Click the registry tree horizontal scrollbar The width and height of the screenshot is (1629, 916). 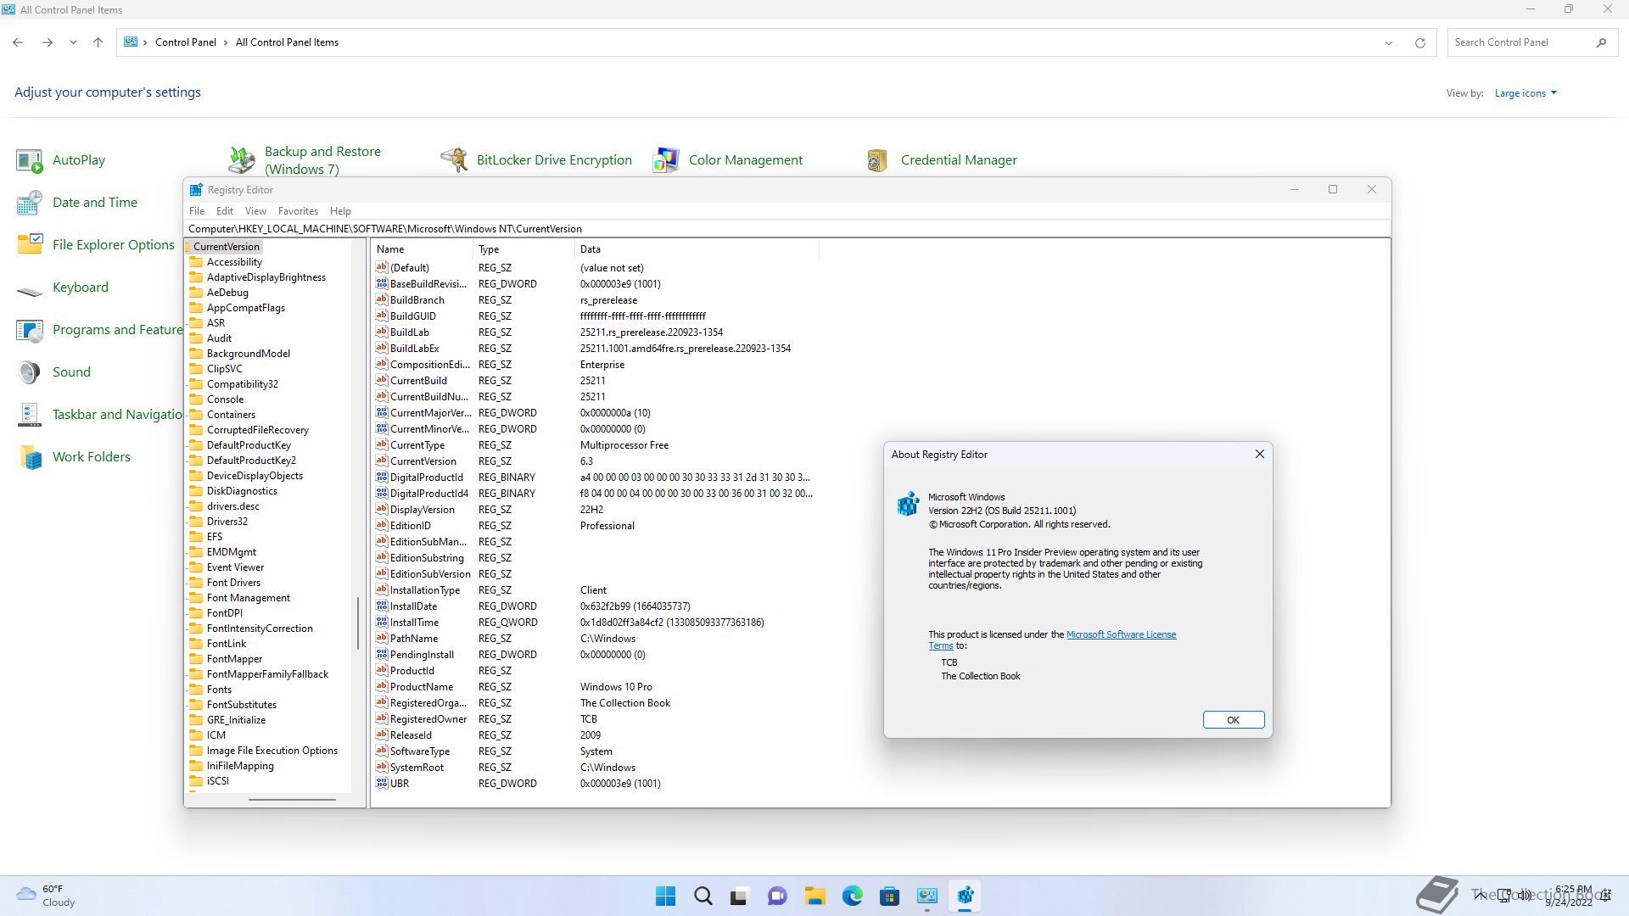[292, 799]
